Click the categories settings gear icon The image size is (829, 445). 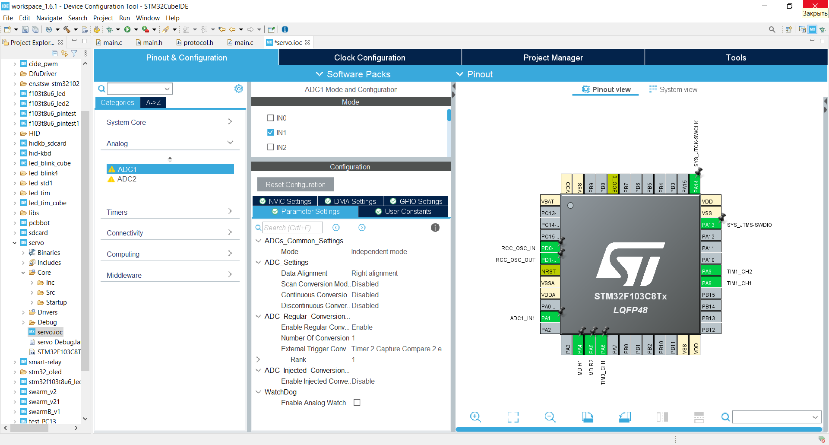(x=239, y=89)
